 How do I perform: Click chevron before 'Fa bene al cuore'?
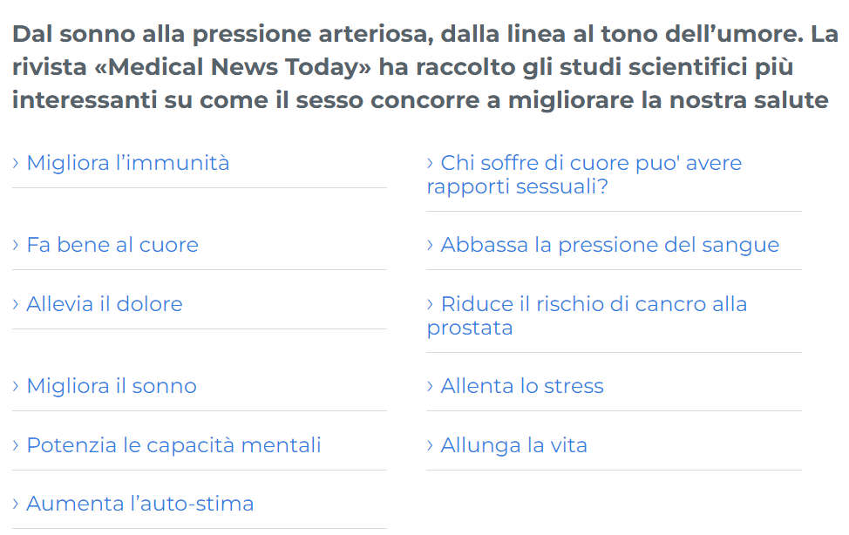(x=16, y=245)
